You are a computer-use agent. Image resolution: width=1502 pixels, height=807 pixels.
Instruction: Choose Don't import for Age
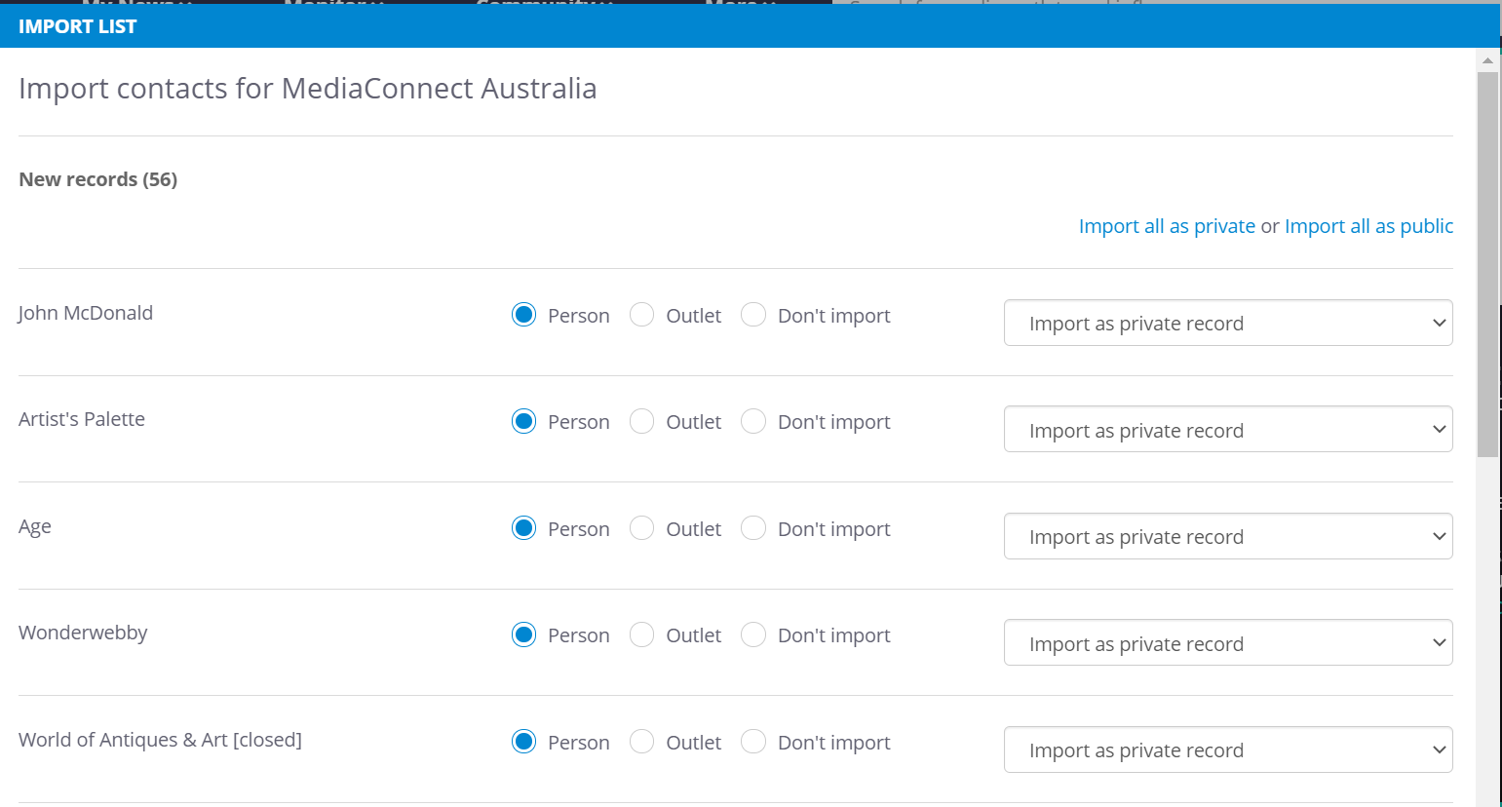point(753,528)
